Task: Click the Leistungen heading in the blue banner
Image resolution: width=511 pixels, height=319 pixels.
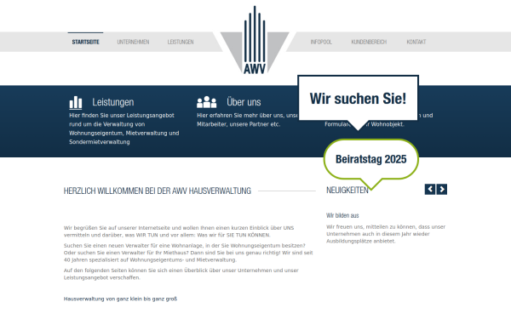Action: pyautogui.click(x=112, y=102)
